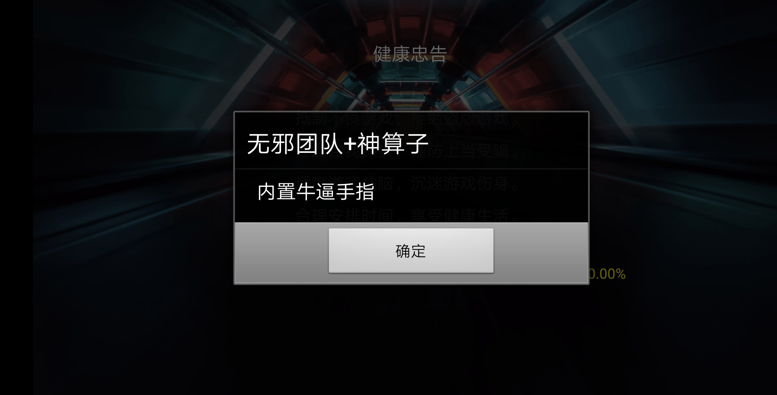Tap the dark empty area below the dialog
The width and height of the screenshot is (777, 395).
pos(410,340)
